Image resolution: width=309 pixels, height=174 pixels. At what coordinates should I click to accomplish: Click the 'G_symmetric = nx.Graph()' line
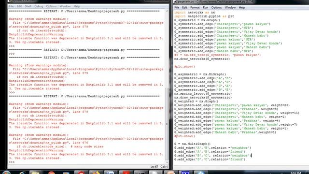(197, 20)
